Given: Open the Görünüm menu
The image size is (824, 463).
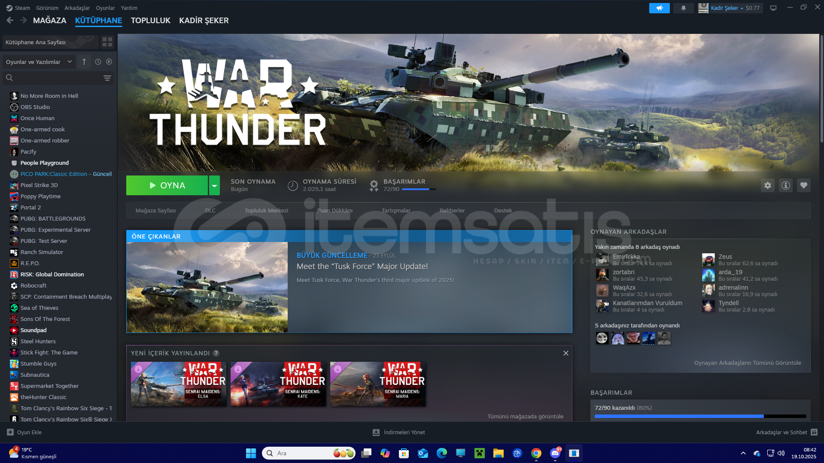Looking at the screenshot, I should click(47, 8).
